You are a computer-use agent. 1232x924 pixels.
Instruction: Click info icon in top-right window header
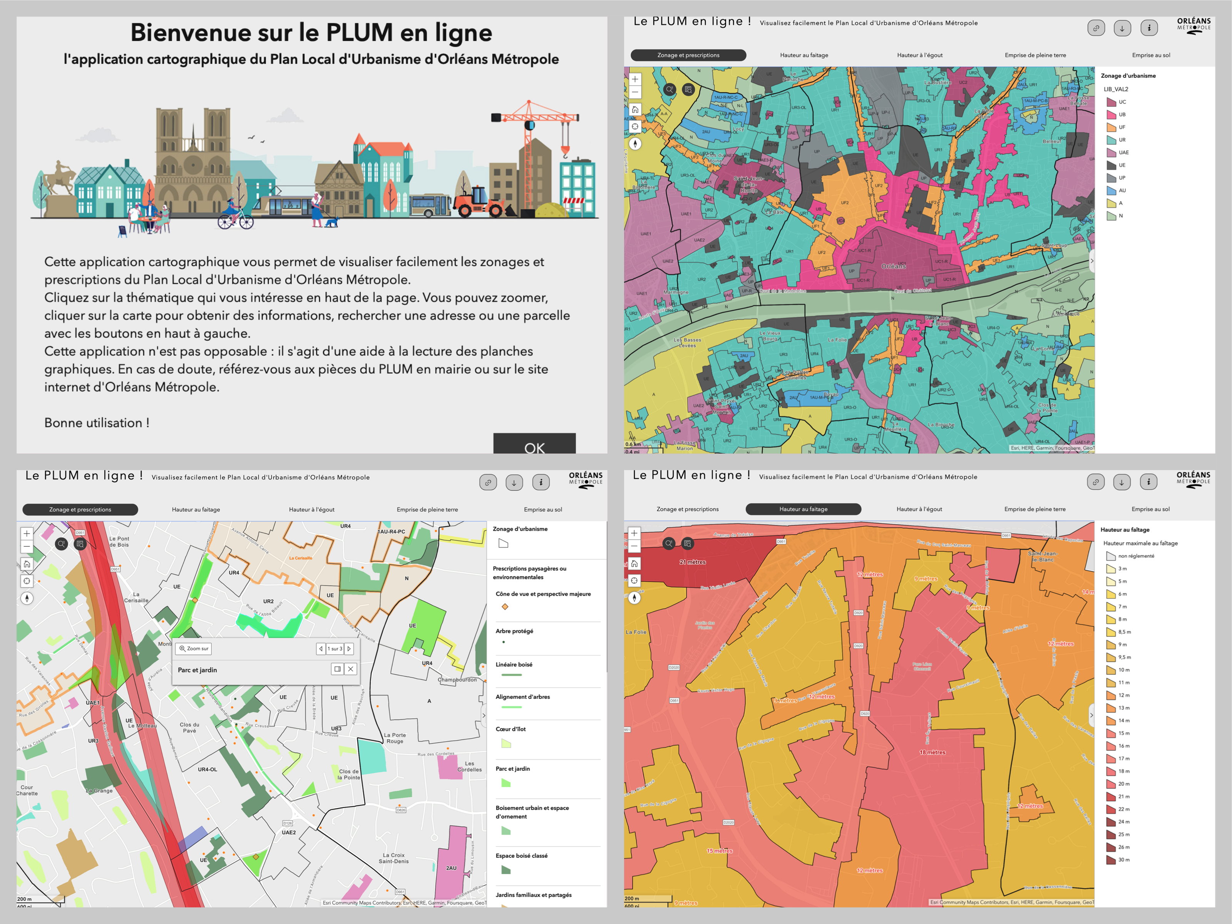tap(1149, 28)
